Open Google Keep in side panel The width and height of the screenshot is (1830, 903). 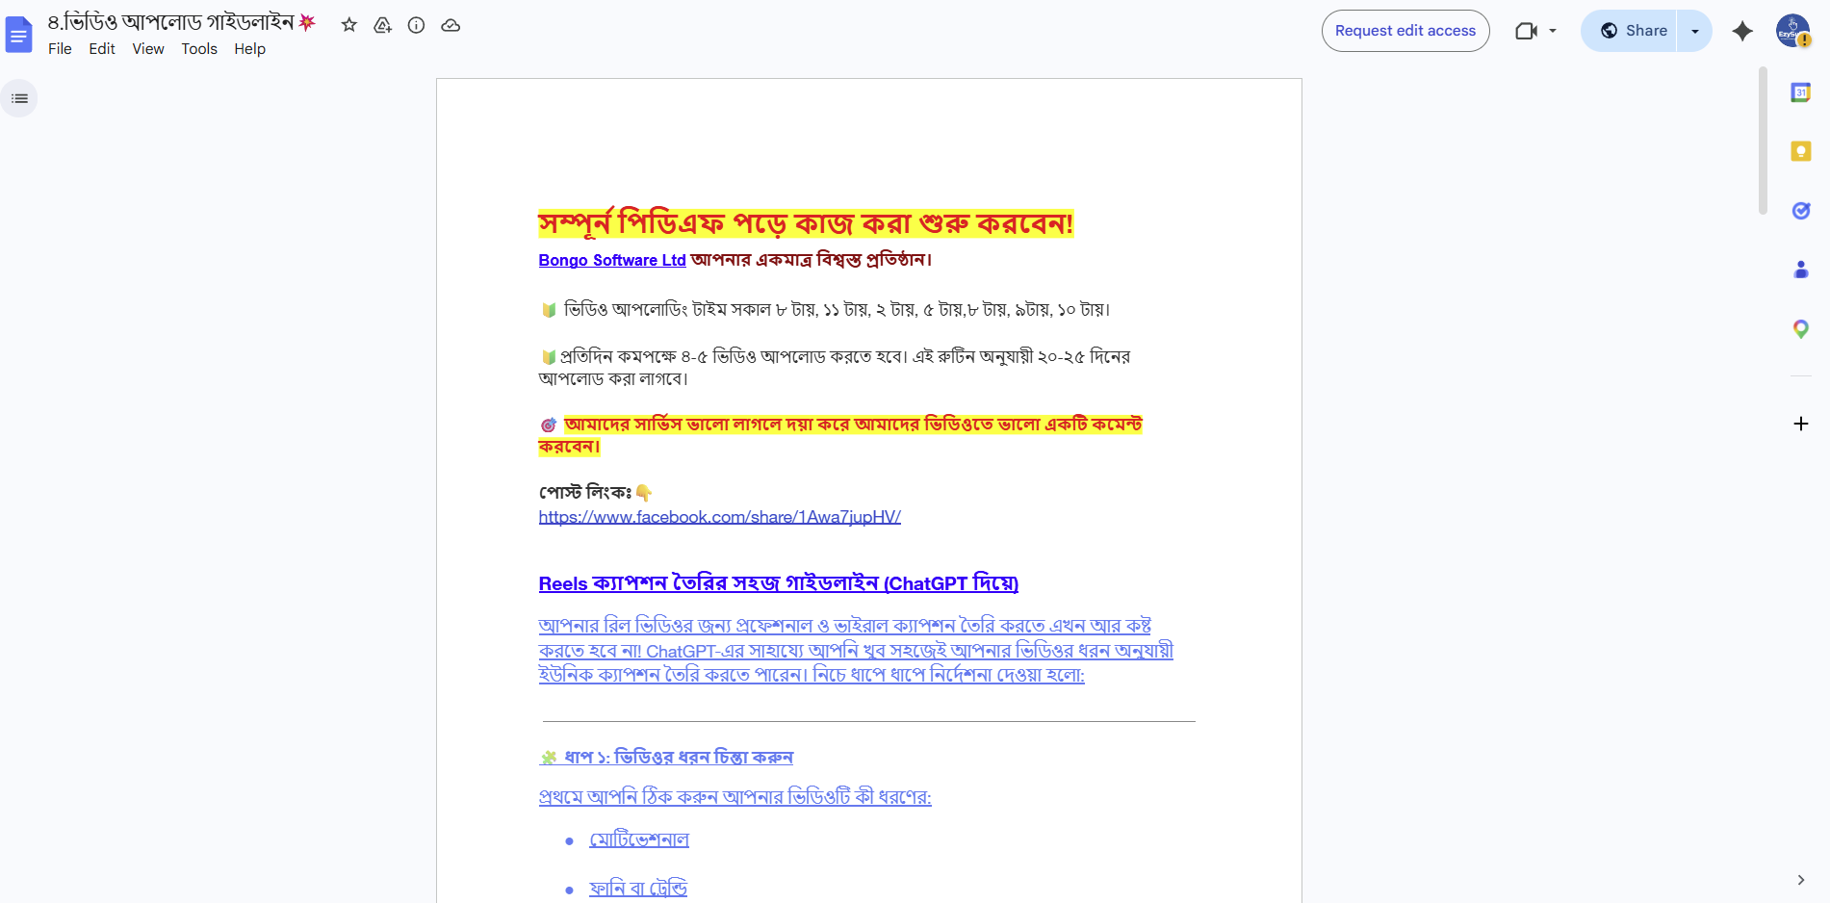[x=1800, y=151]
